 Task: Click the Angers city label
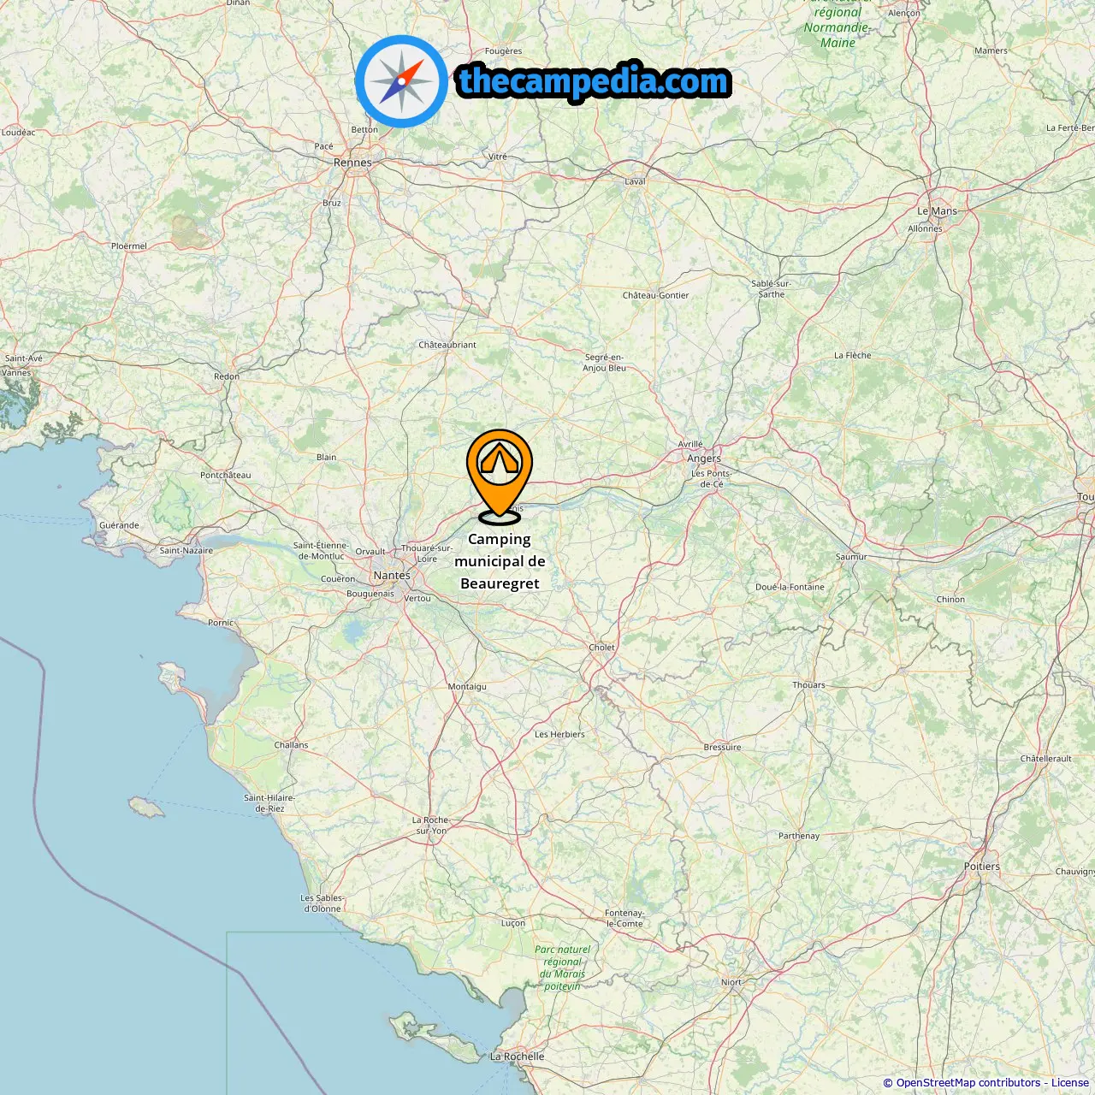tap(704, 458)
